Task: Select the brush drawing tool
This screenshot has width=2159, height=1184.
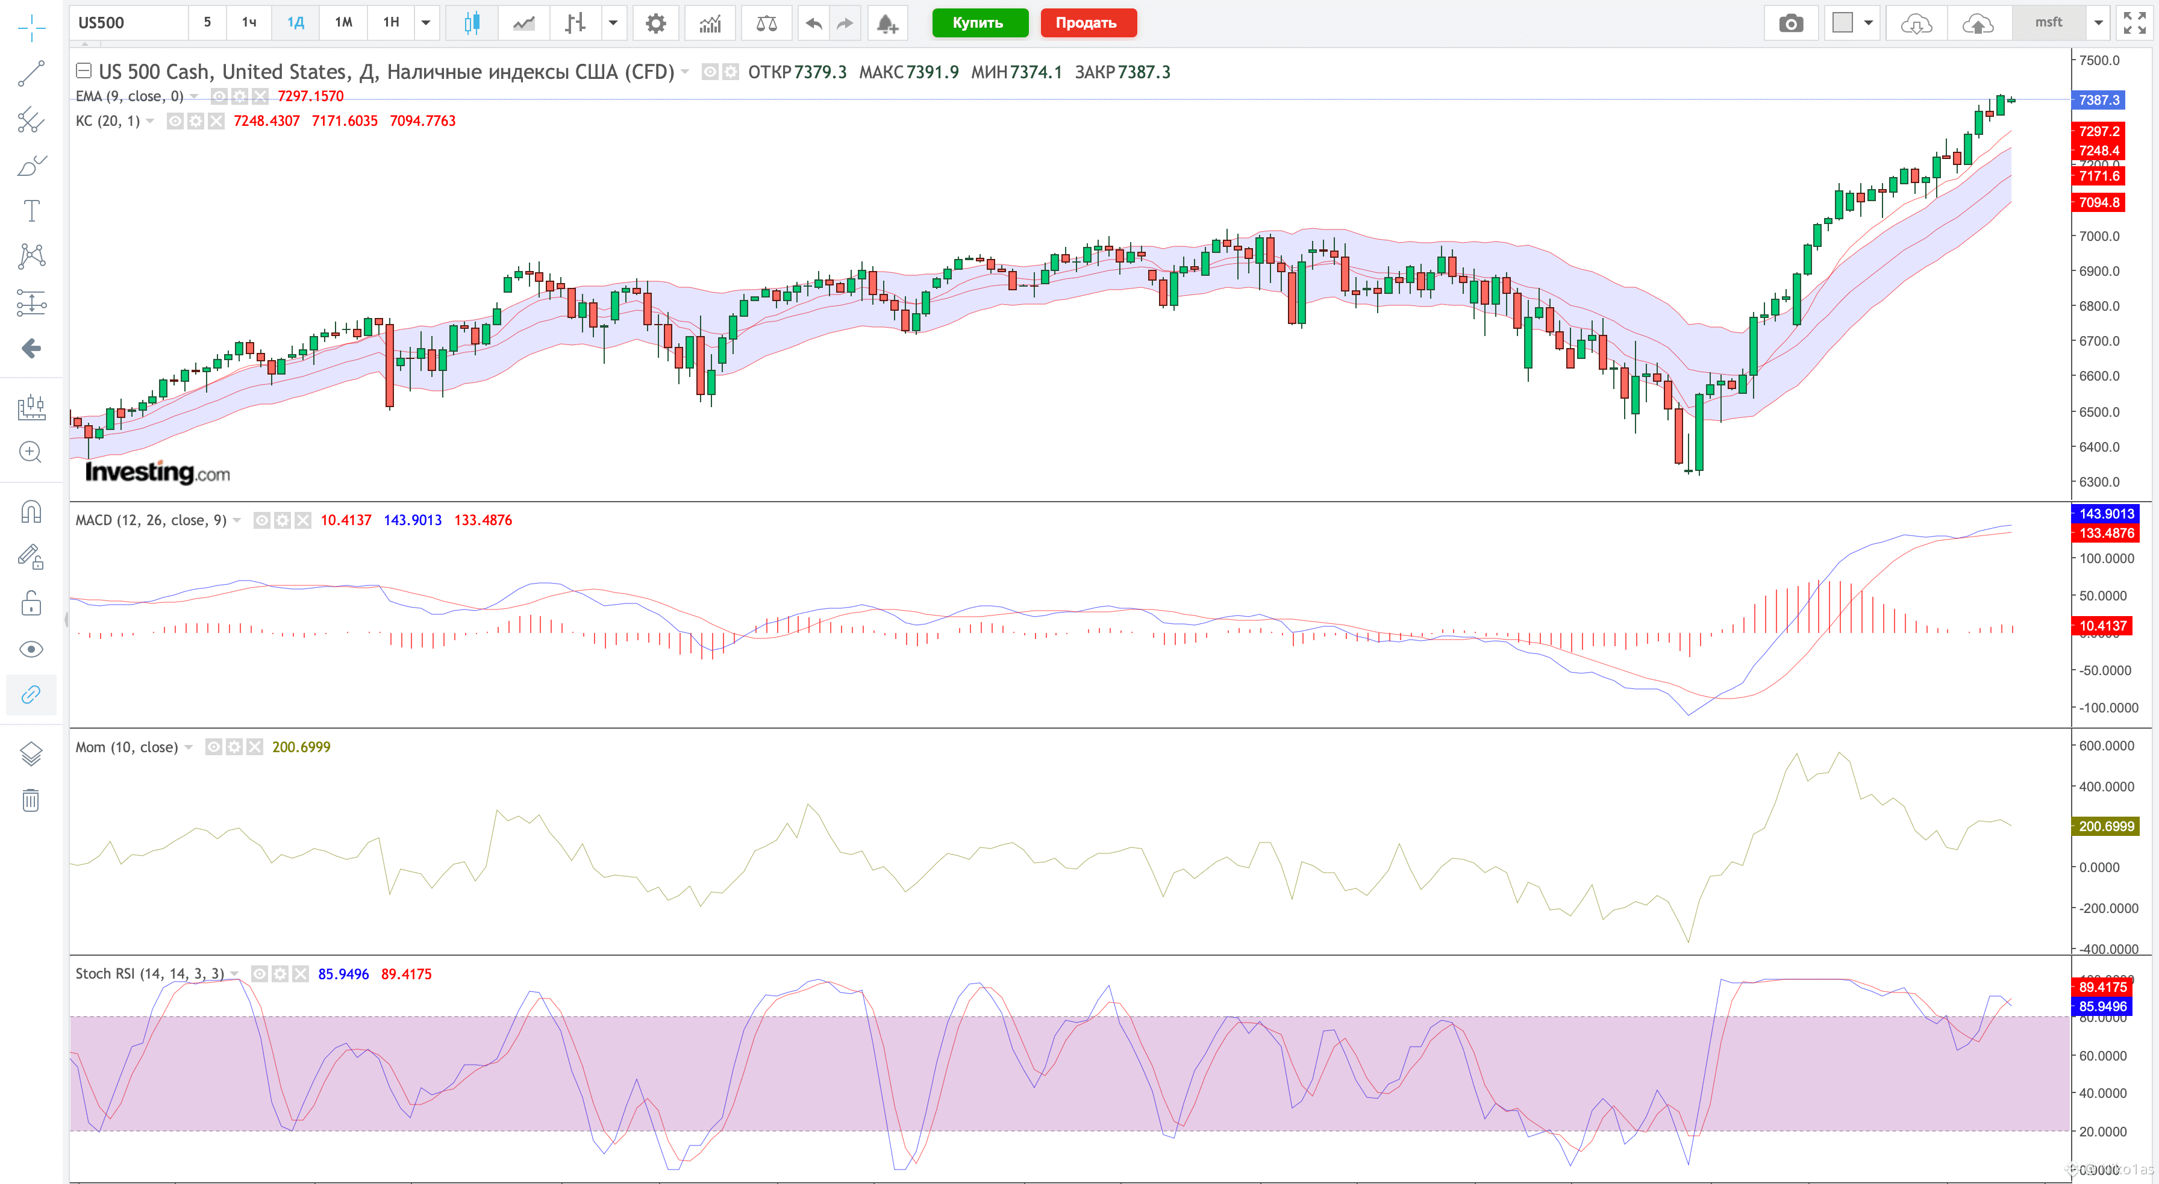Action: click(x=31, y=165)
